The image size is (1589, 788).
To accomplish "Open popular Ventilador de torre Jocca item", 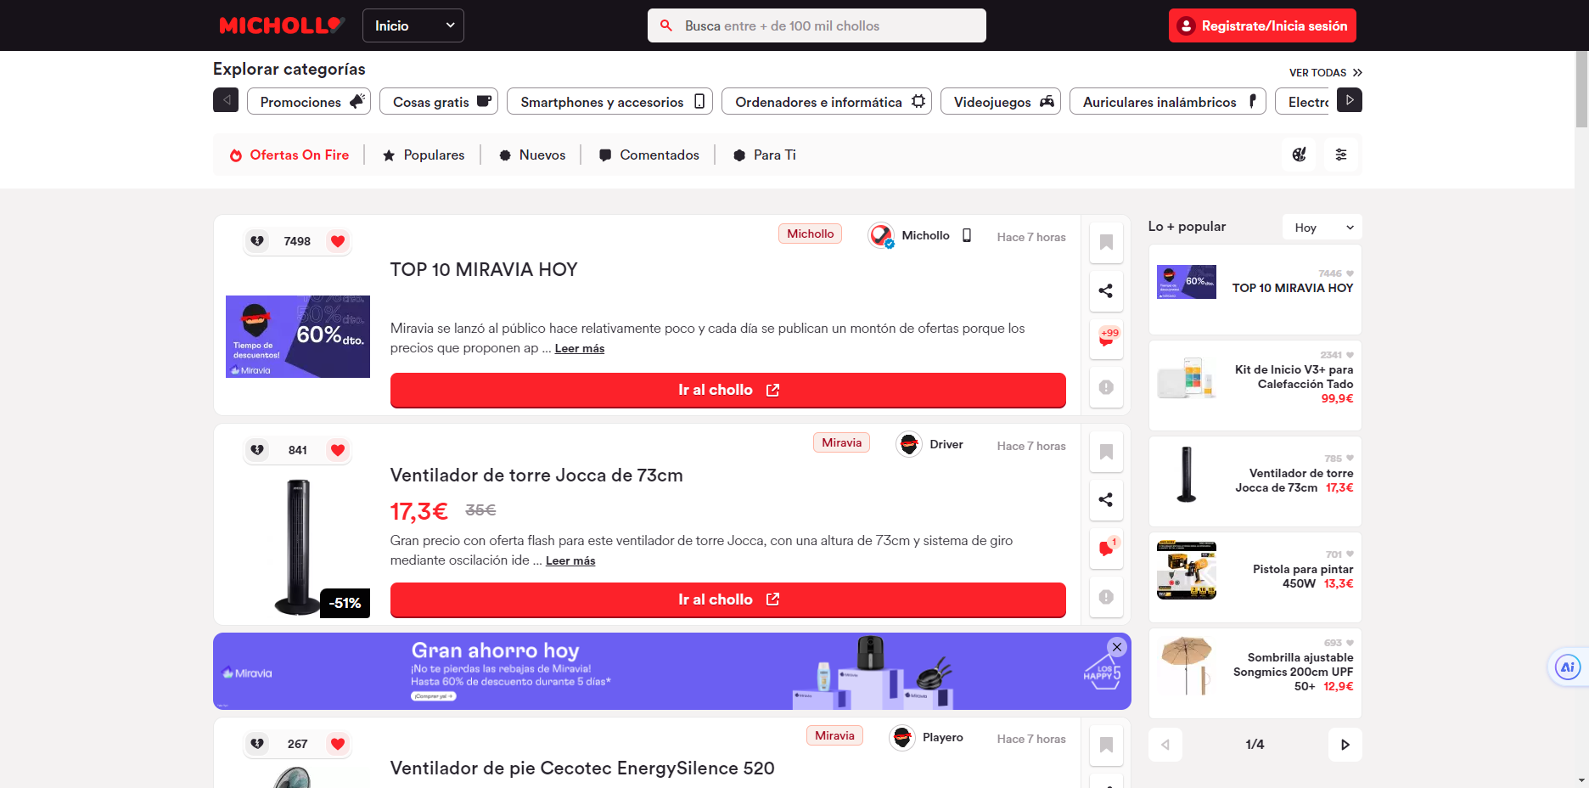I will click(1255, 481).
